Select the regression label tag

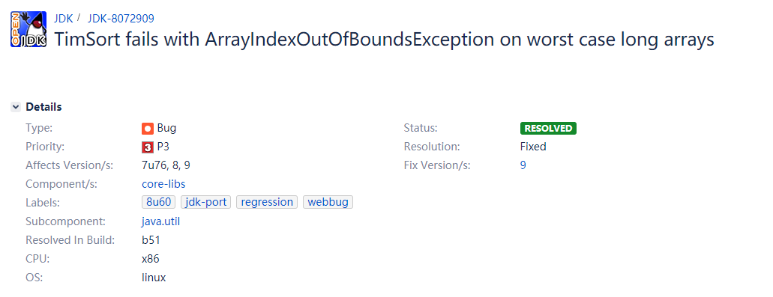click(x=267, y=202)
